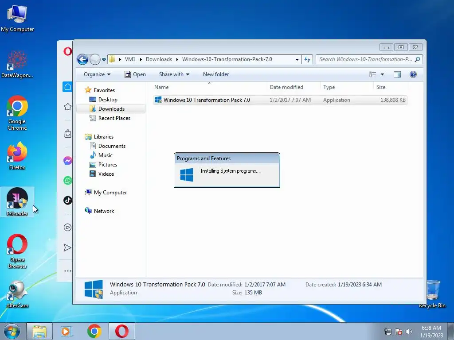Image resolution: width=454 pixels, height=340 pixels.
Task: Select My Computer in navigation pane
Action: [x=106, y=193]
